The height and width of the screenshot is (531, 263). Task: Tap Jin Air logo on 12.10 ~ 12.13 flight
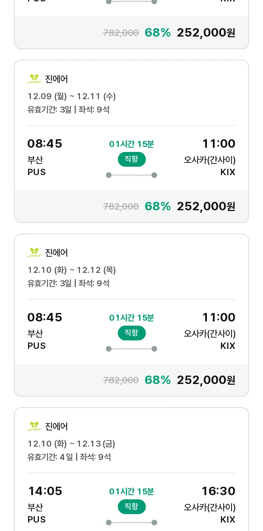[34, 427]
